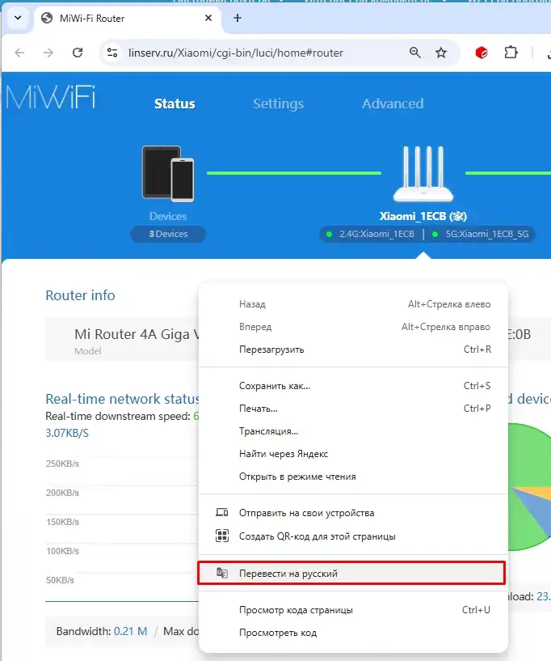
Task: Click the send-to-devices icon in context menu
Action: 222,513
